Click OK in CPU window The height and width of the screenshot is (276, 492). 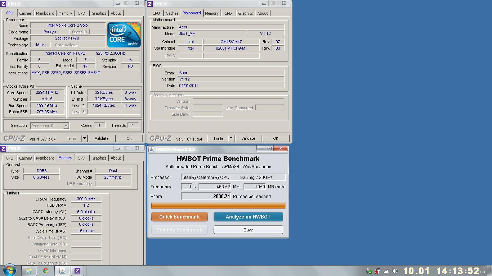(x=129, y=138)
